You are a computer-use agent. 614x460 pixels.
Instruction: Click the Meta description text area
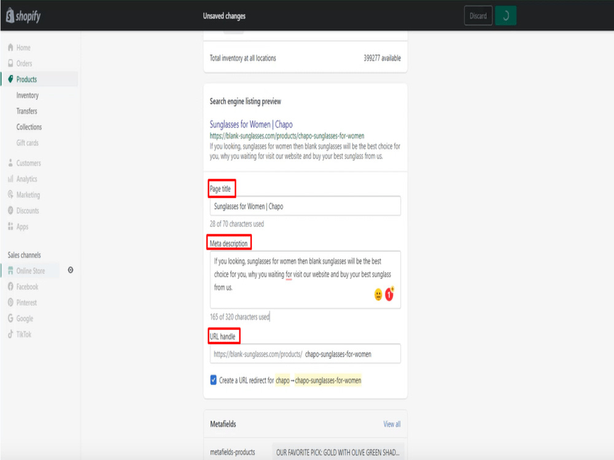(305, 280)
